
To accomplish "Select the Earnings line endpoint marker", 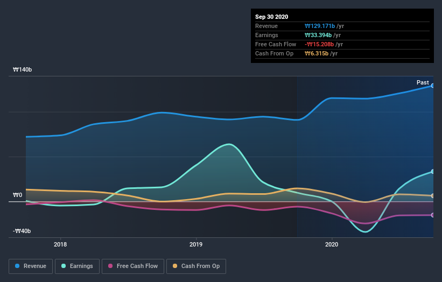I will [433, 172].
